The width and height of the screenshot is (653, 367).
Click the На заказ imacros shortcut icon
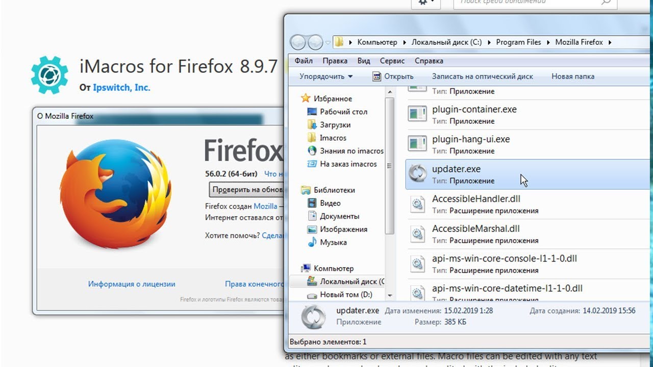click(312, 164)
